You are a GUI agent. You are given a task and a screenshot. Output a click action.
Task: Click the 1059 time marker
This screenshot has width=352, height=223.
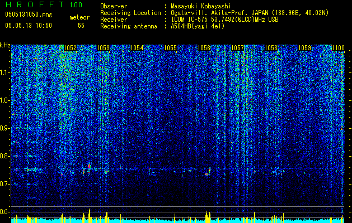(304, 48)
